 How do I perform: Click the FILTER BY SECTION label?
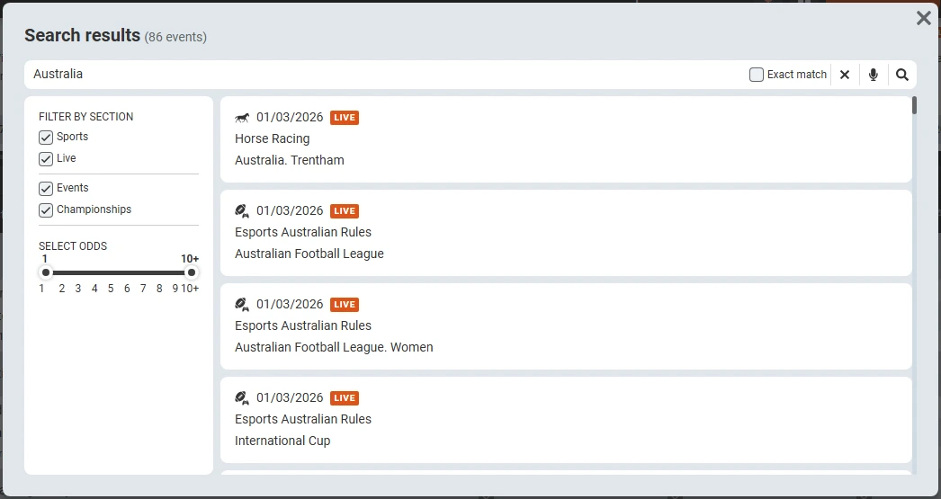(x=85, y=117)
